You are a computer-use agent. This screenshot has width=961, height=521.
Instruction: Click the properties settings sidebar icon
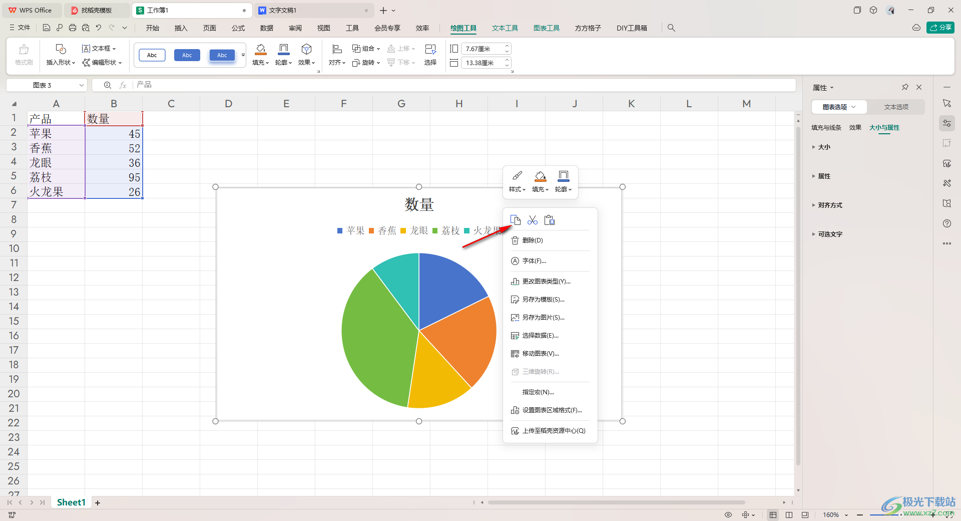click(x=947, y=123)
